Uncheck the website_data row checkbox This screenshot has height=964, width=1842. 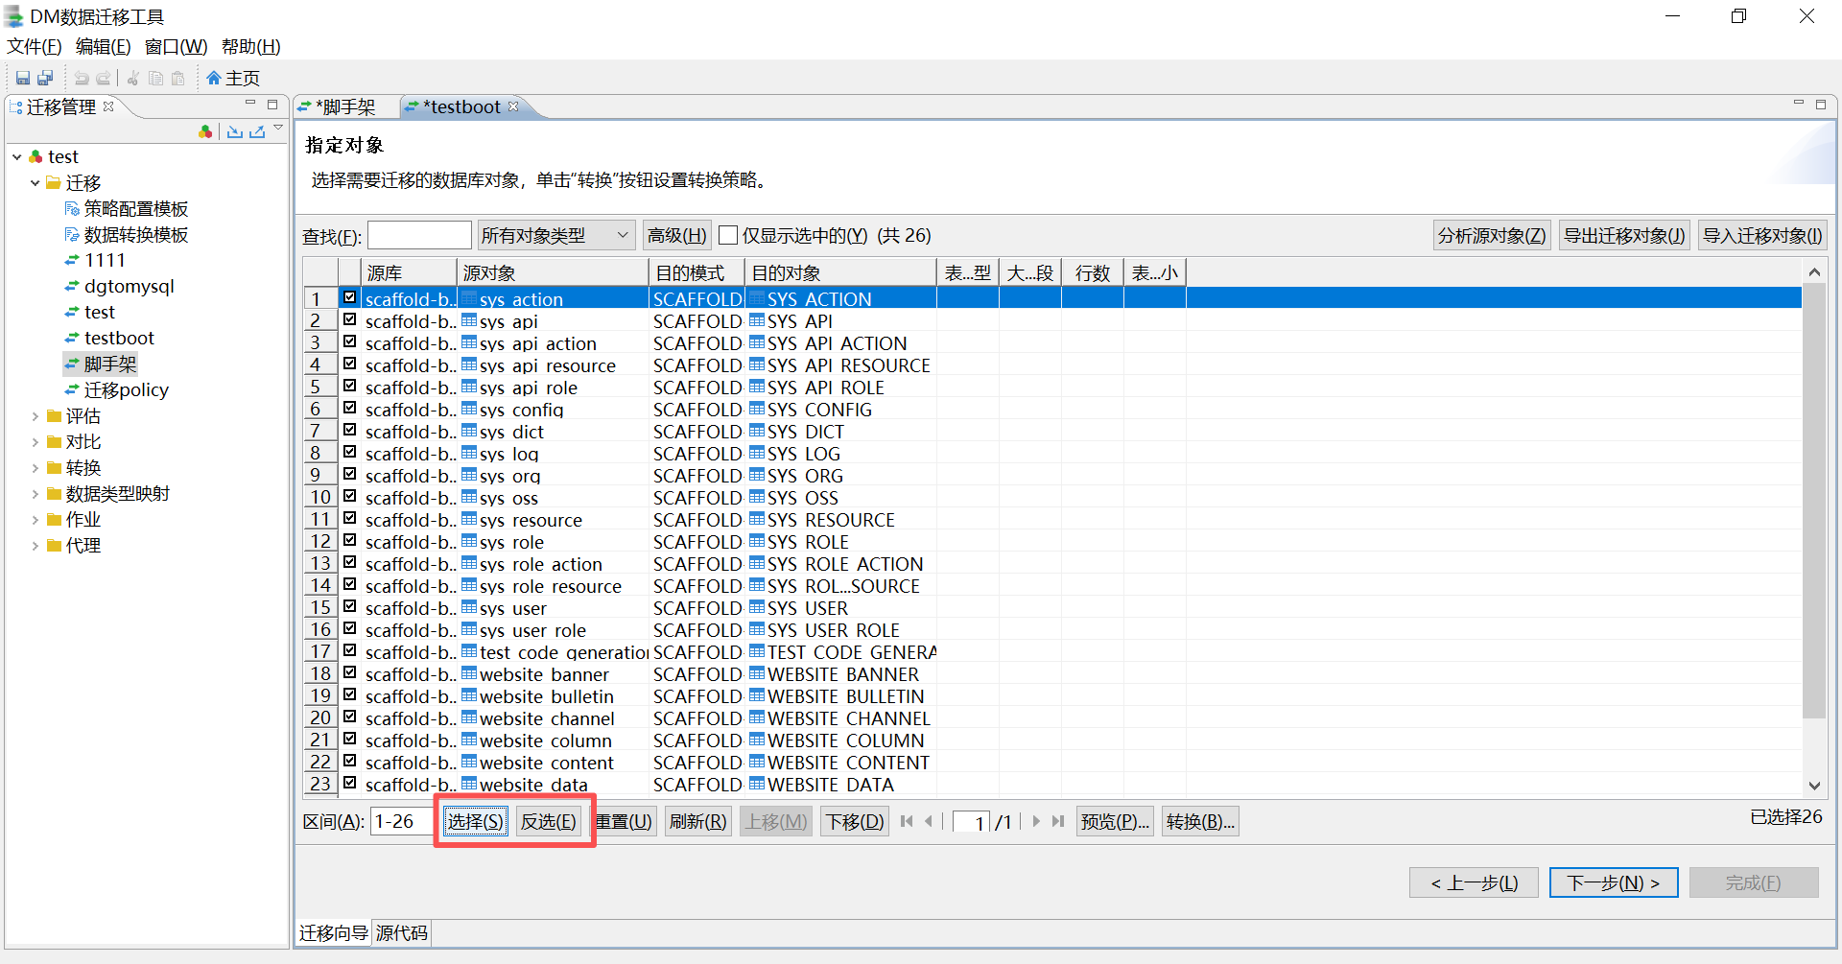click(350, 783)
